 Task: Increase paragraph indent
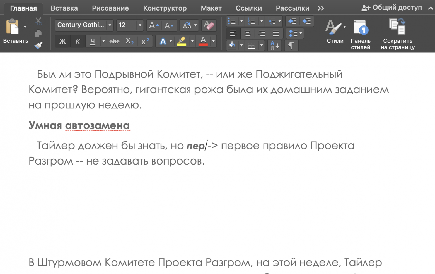coord(306,21)
